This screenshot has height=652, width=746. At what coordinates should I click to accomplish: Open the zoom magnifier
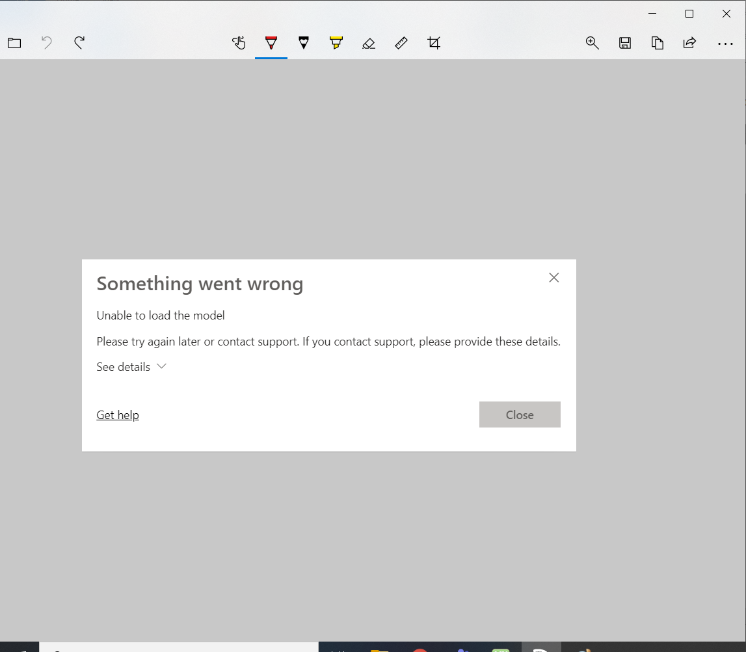[x=592, y=44]
